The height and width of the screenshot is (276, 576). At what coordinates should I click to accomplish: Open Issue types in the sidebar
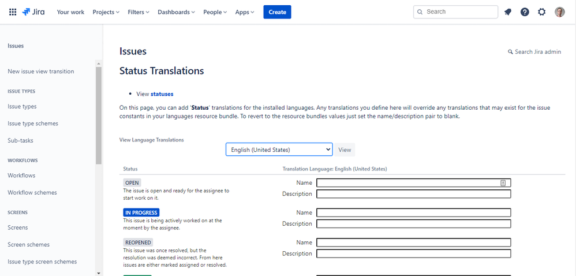(x=22, y=107)
